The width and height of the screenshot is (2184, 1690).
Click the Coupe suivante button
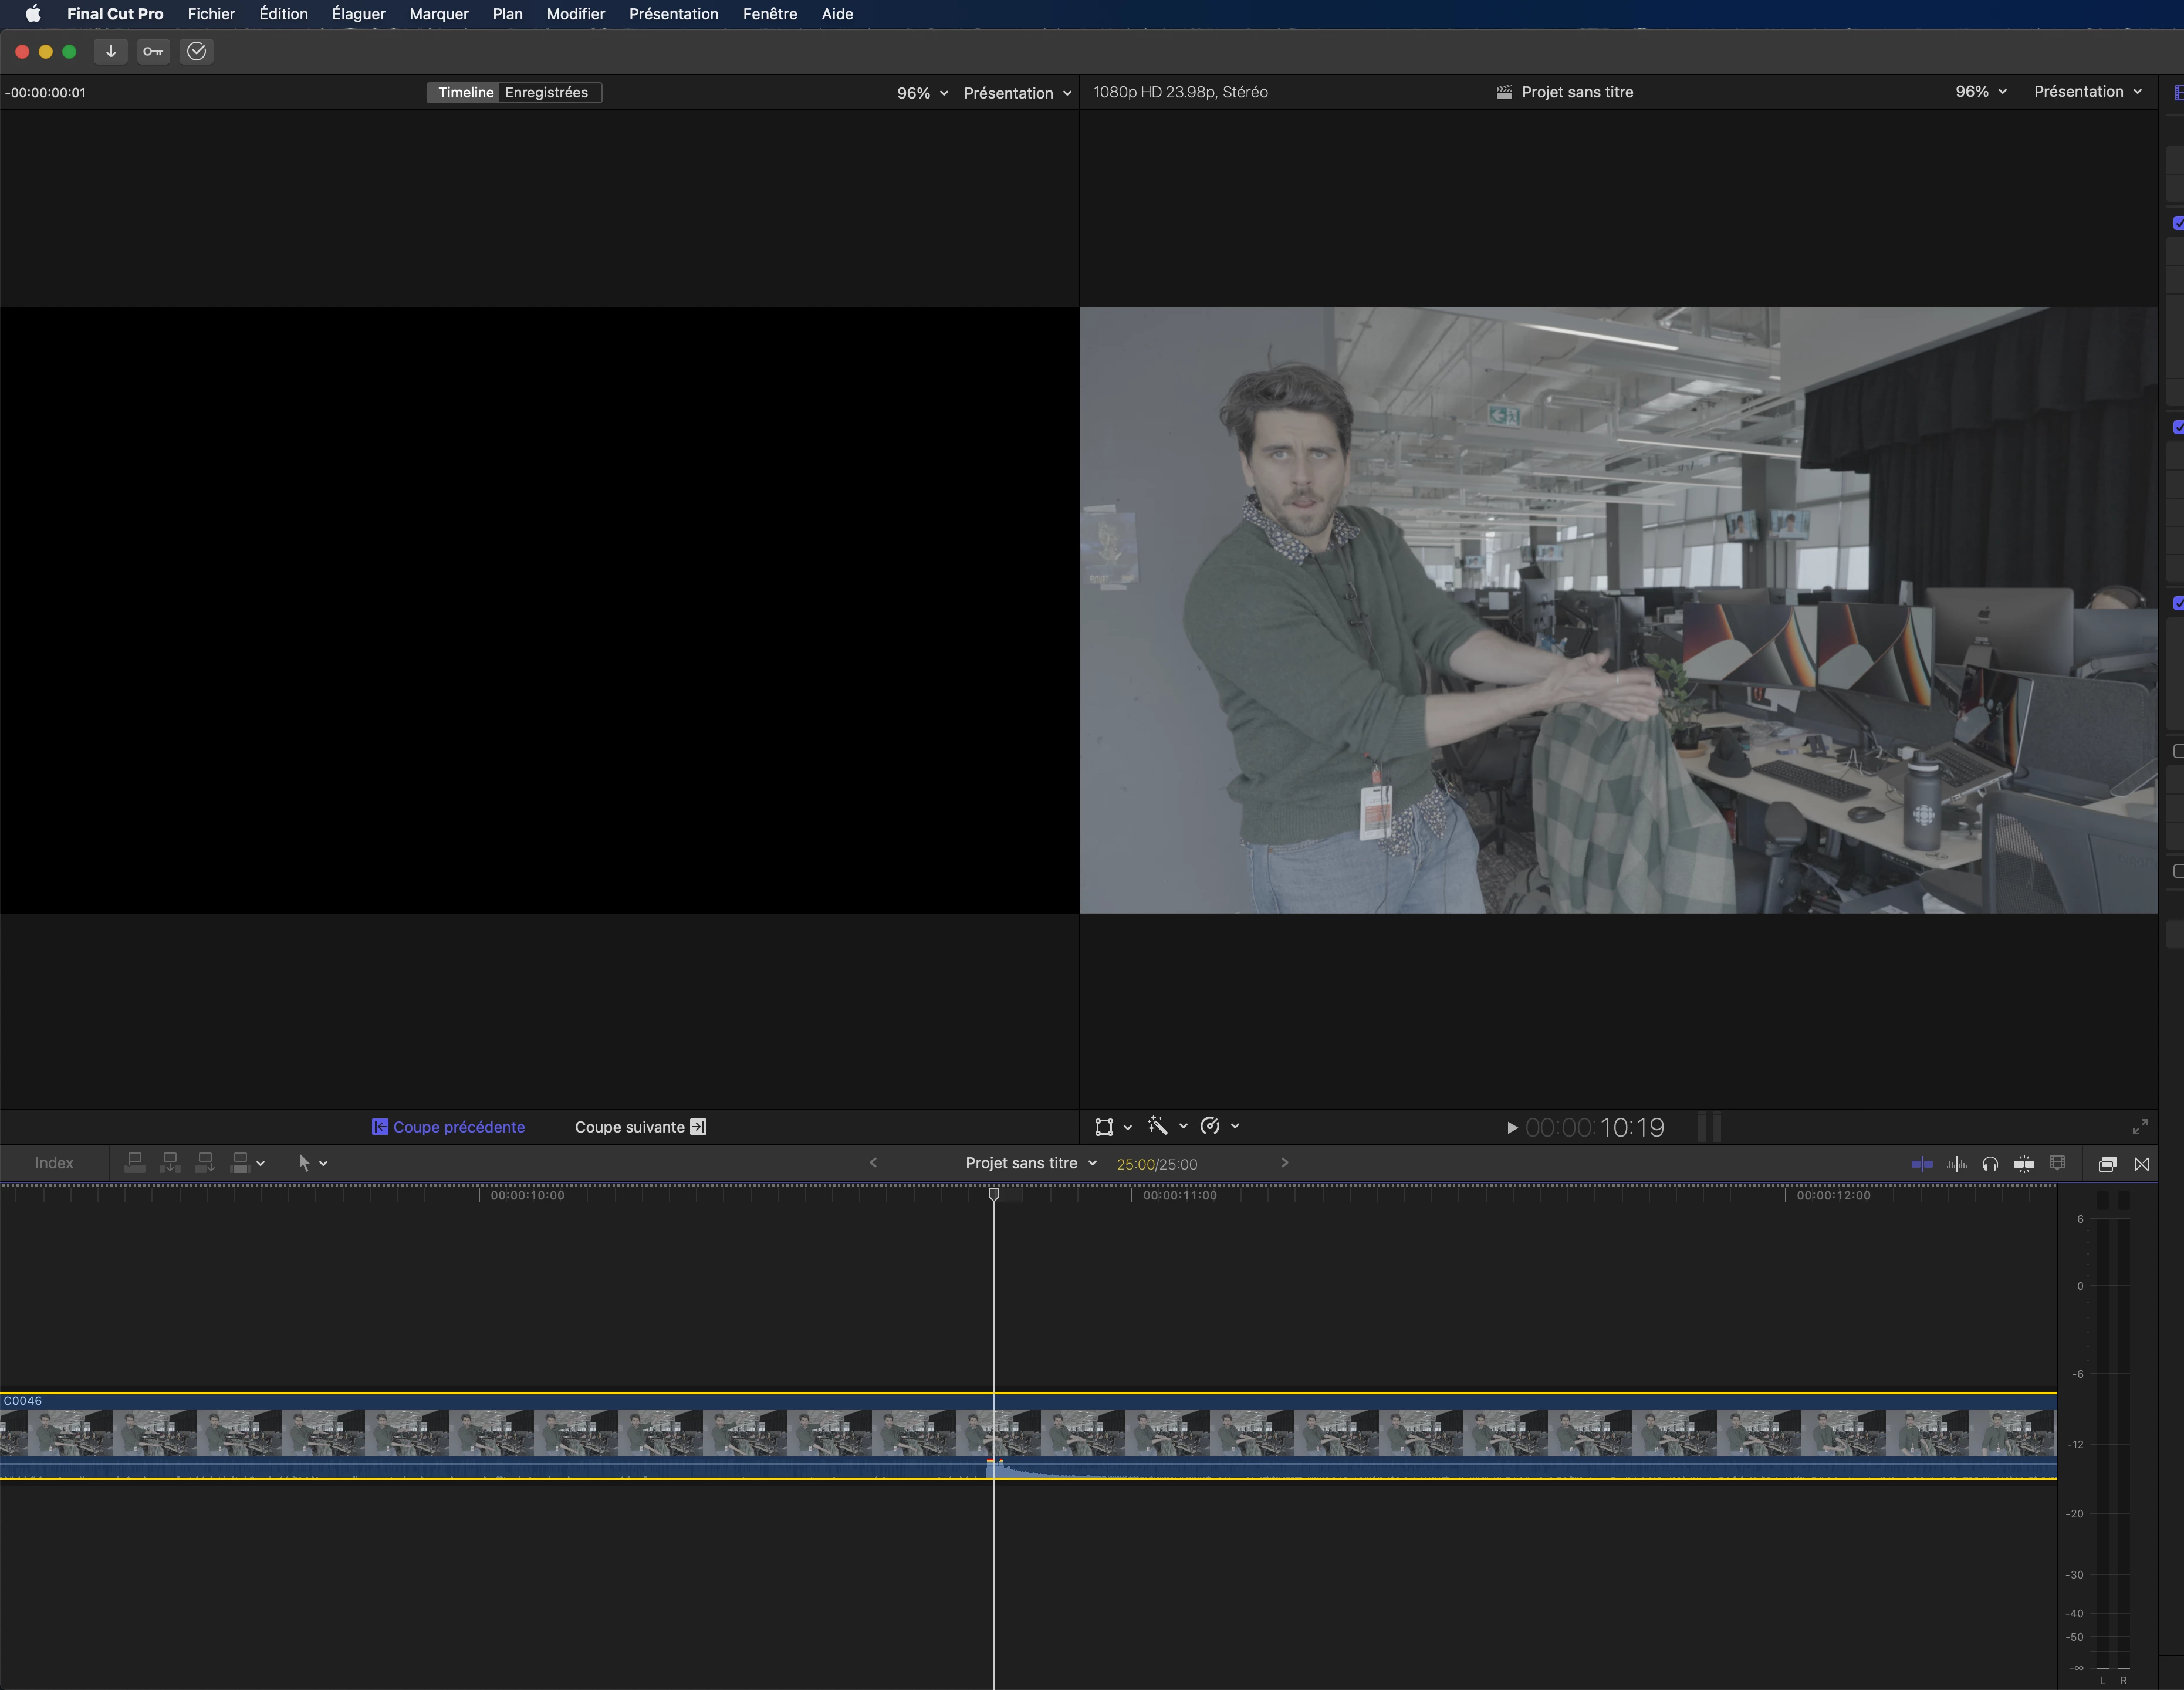(x=640, y=1127)
